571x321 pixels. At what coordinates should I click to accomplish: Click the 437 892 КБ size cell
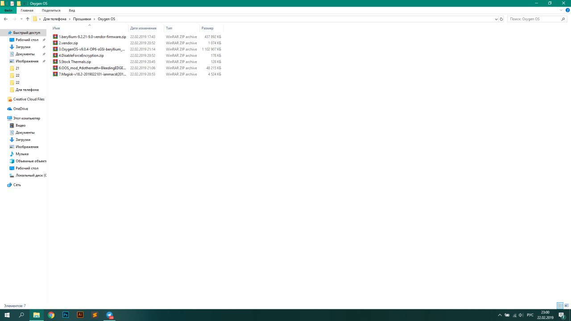pos(213,37)
